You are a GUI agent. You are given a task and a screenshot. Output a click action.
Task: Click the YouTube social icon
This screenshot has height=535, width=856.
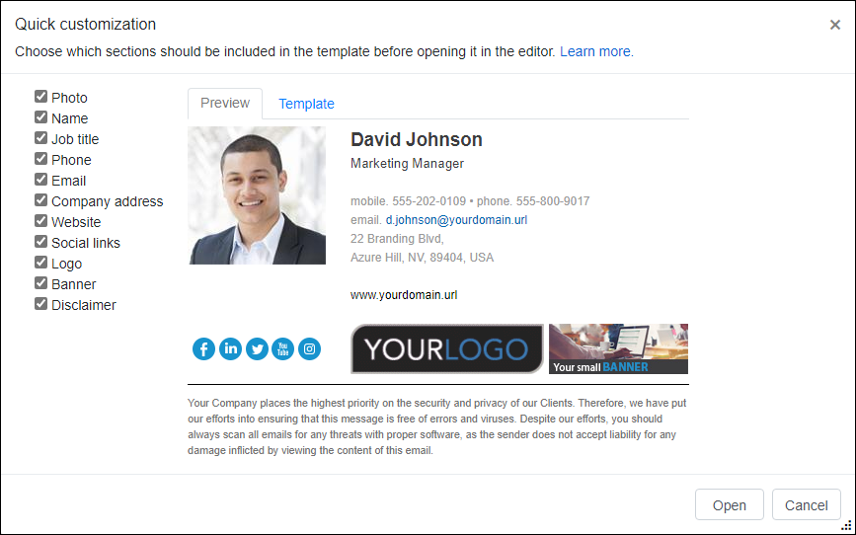(x=282, y=348)
